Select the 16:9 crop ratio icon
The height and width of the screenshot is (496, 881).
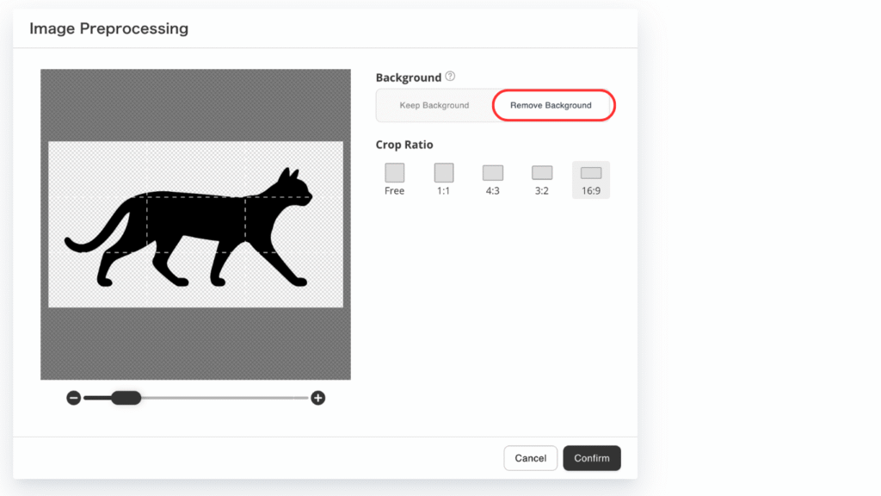pyautogui.click(x=591, y=173)
